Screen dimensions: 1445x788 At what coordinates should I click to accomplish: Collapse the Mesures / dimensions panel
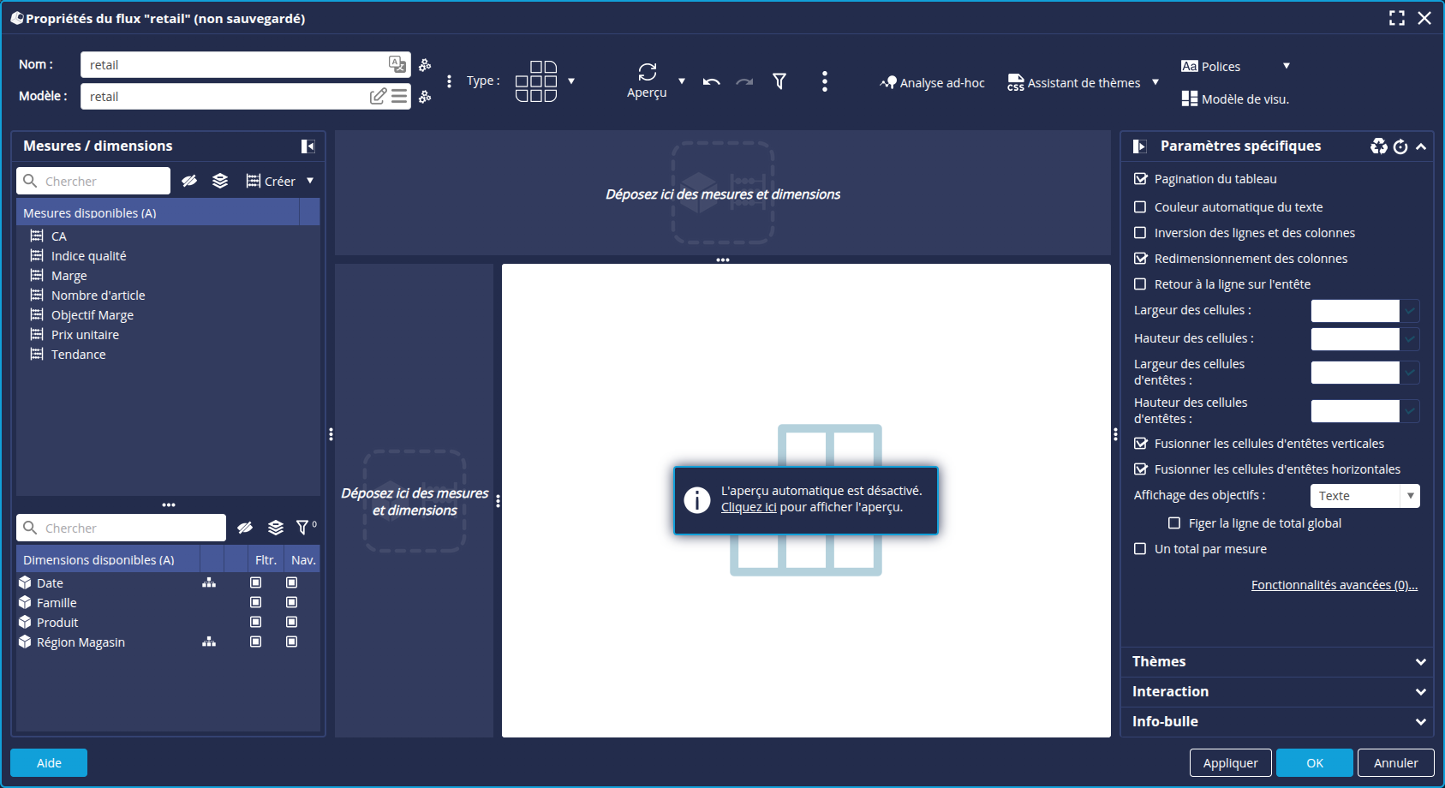308,146
